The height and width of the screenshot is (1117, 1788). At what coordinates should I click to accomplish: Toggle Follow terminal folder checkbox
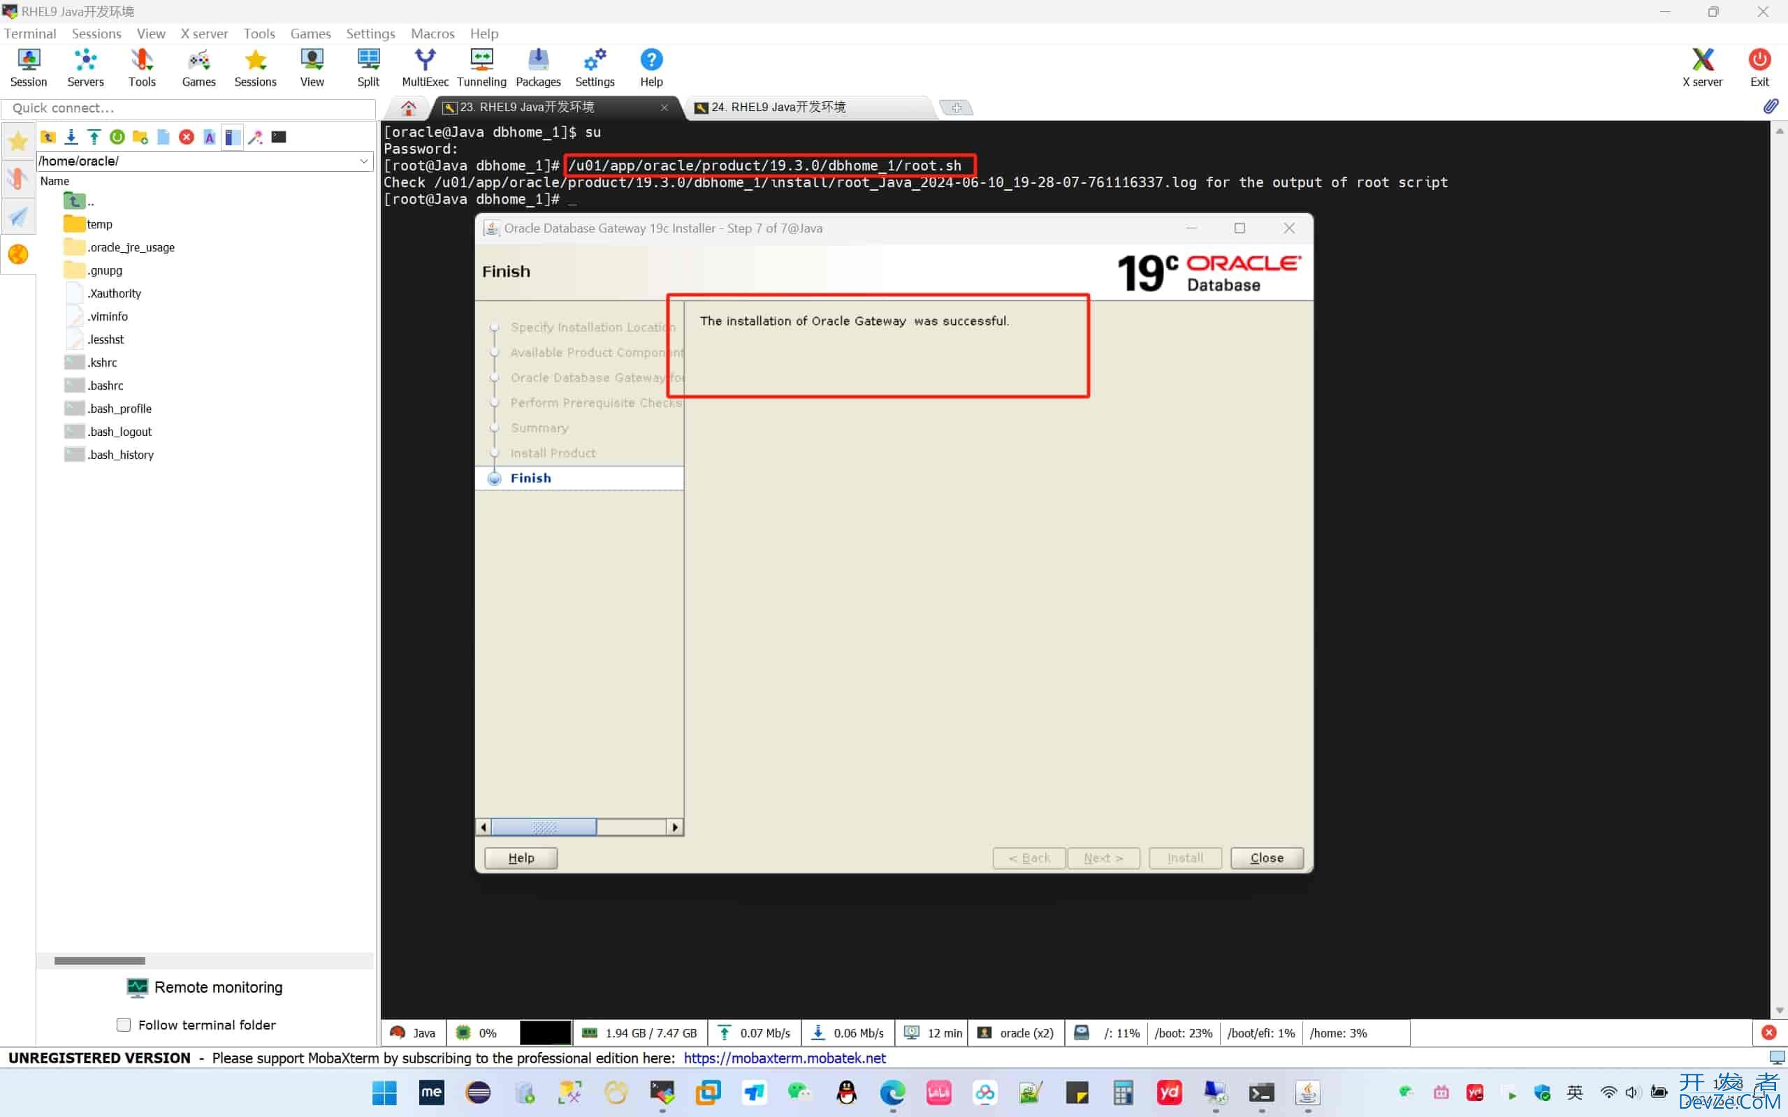tap(124, 1024)
